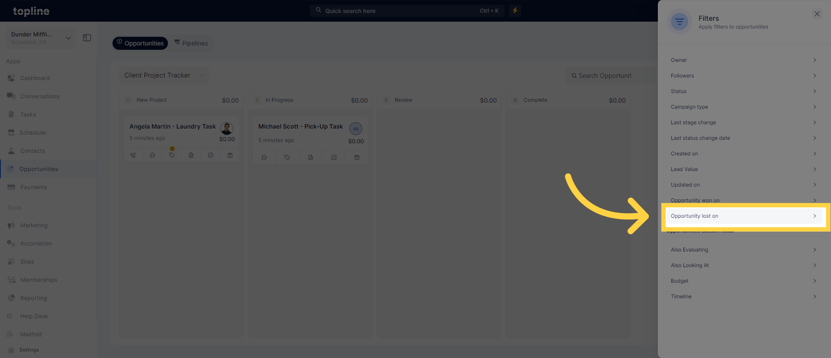
Task: Click the Settings gear icon in sidebar
Action: pos(11,350)
